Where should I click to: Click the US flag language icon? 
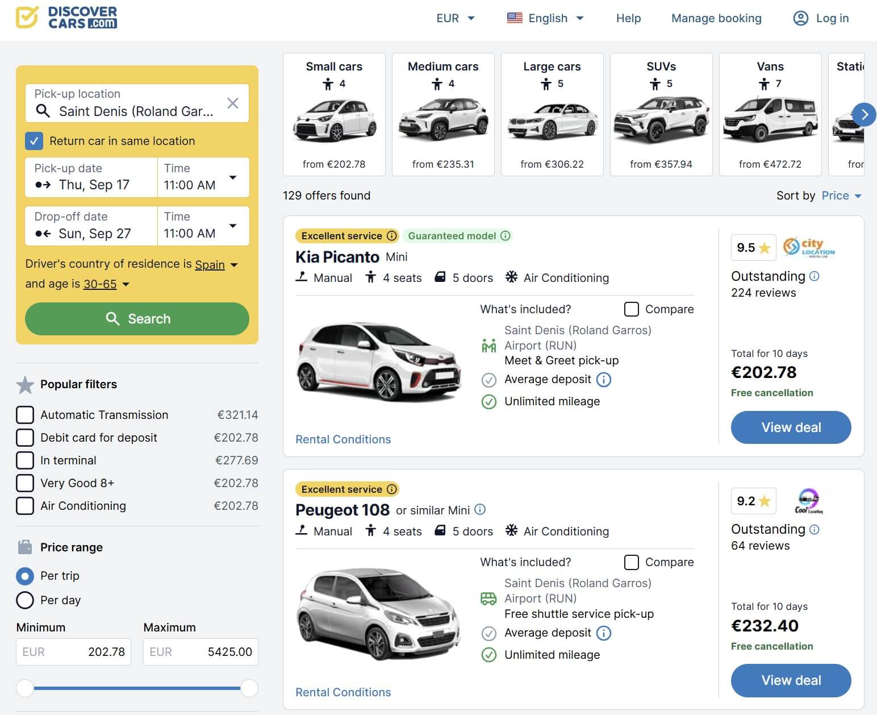coord(515,18)
